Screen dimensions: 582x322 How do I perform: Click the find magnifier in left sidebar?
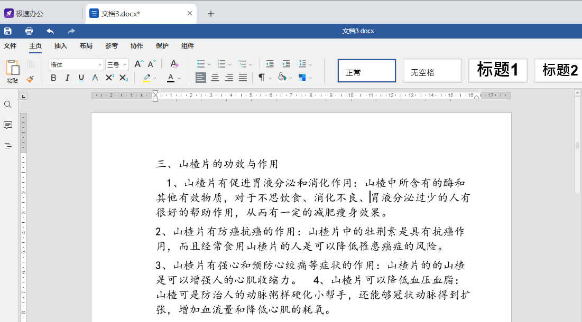pos(8,105)
